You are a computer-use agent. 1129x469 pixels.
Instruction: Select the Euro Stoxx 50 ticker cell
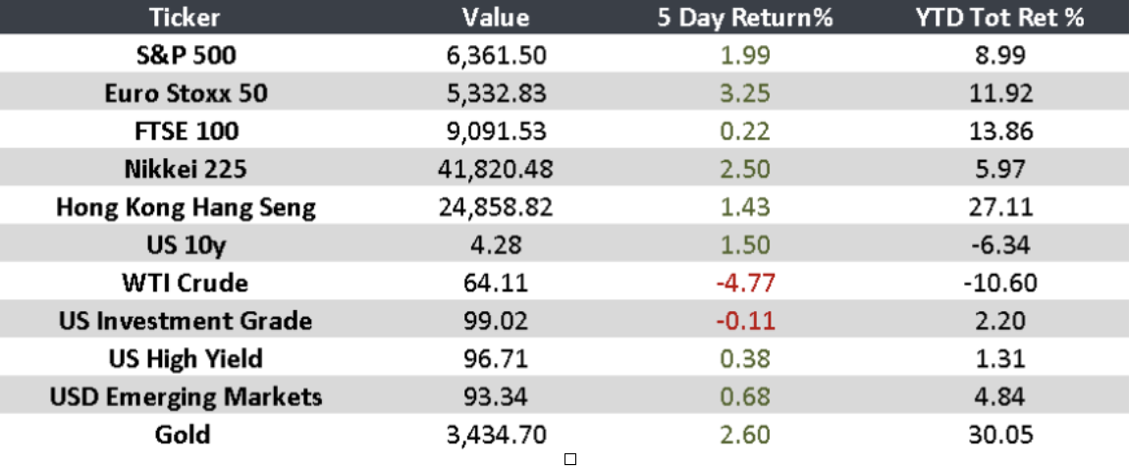pyautogui.click(x=185, y=93)
